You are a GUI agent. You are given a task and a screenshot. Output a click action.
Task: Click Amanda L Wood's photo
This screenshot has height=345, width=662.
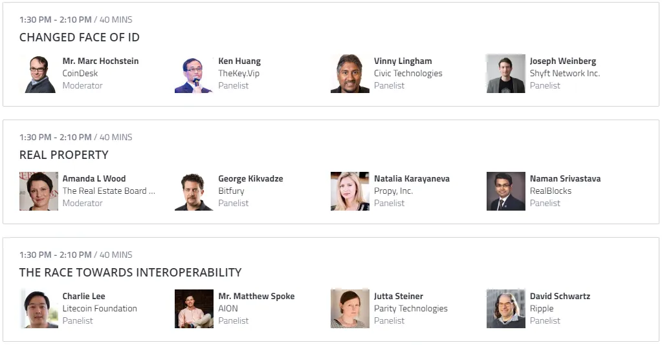(38, 191)
